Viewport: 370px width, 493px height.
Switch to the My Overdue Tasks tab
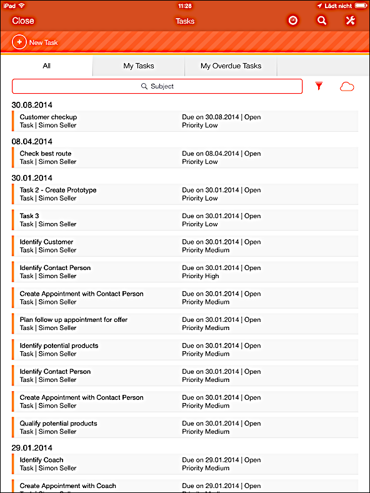[231, 66]
